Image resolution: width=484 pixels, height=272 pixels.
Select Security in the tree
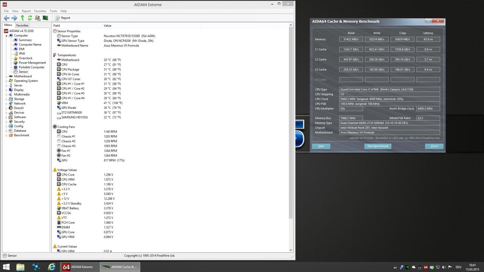click(x=19, y=121)
